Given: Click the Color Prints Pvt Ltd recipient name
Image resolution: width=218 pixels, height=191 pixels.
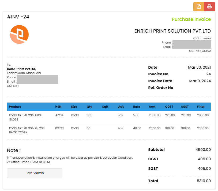Looking at the screenshot, I should point(21,69).
